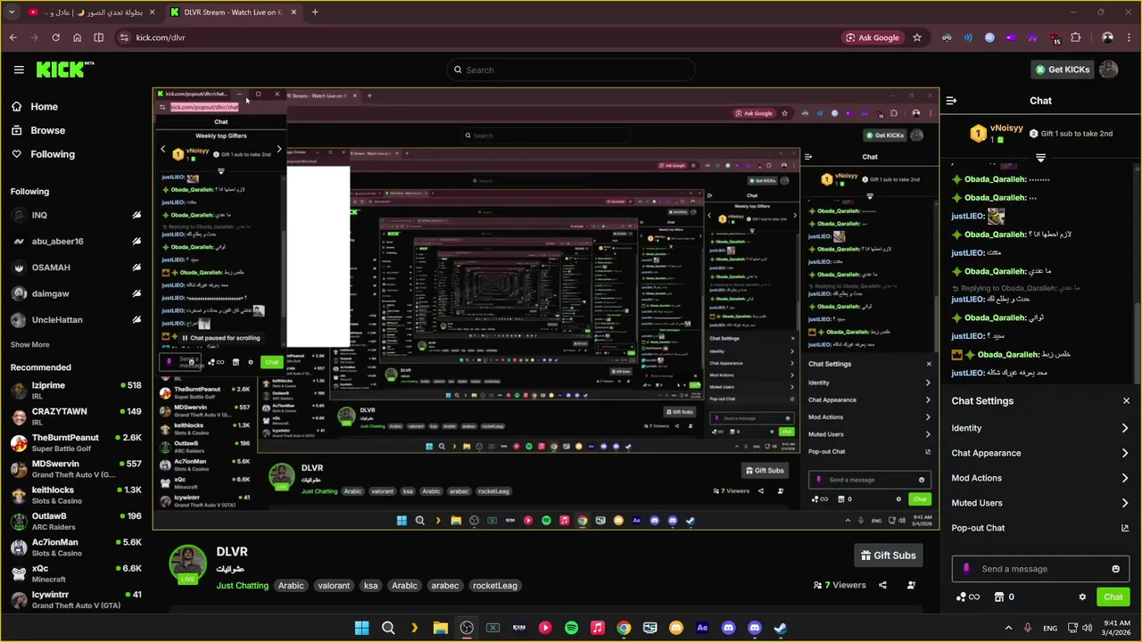The height and width of the screenshot is (642, 1142).
Task: Close the Chat Settings panel
Action: click(1126, 401)
